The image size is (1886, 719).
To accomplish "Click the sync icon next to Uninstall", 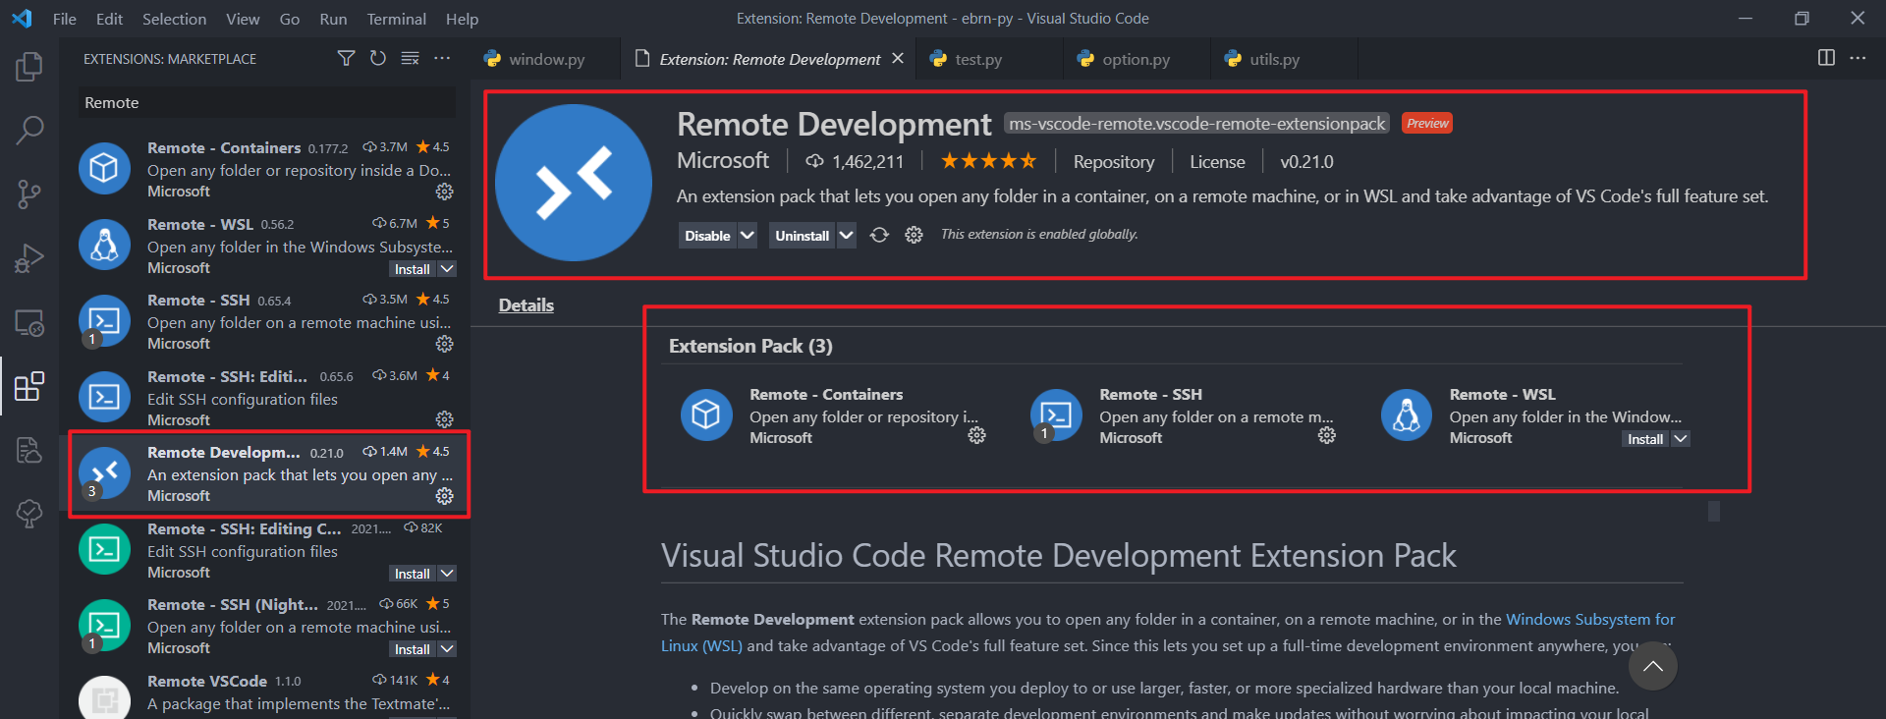I will click(x=879, y=235).
